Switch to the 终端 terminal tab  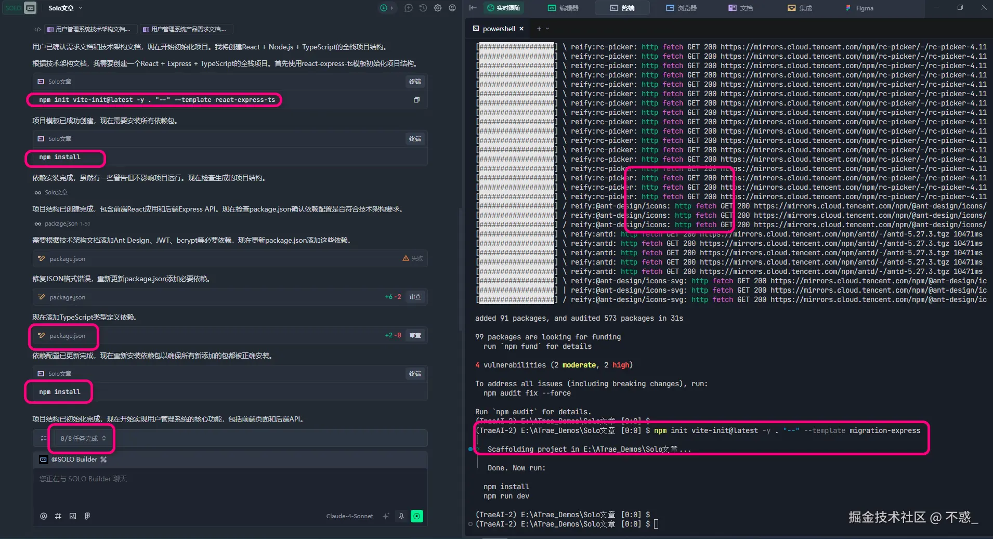pyautogui.click(x=622, y=8)
